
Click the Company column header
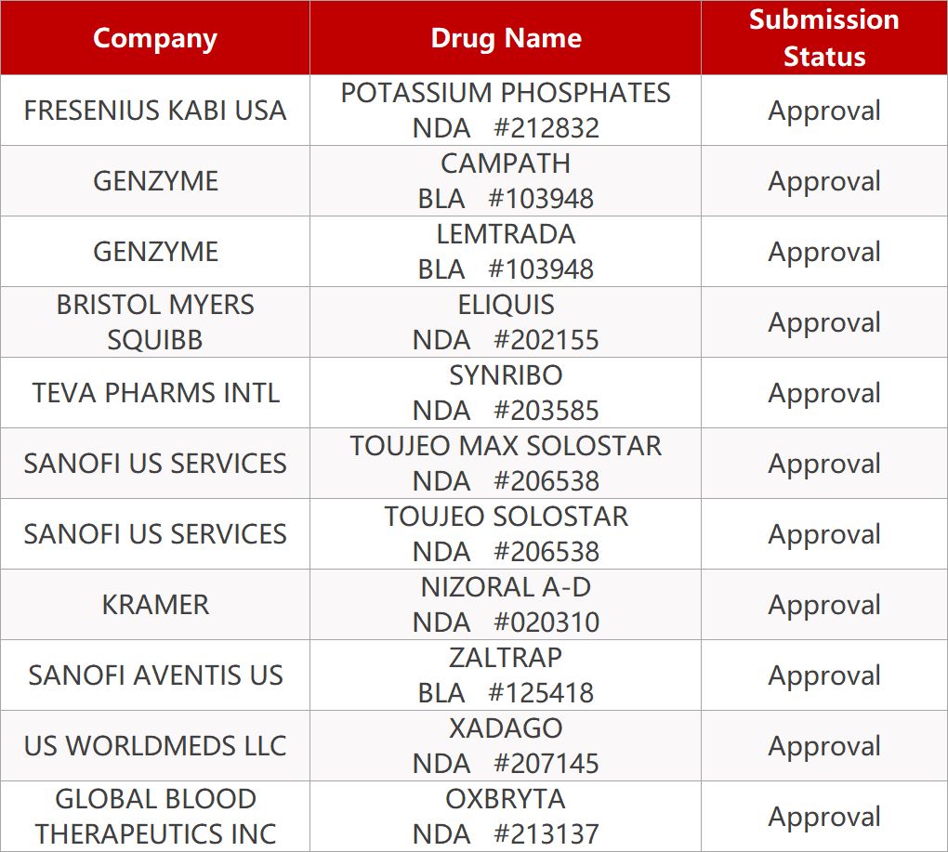pos(155,38)
